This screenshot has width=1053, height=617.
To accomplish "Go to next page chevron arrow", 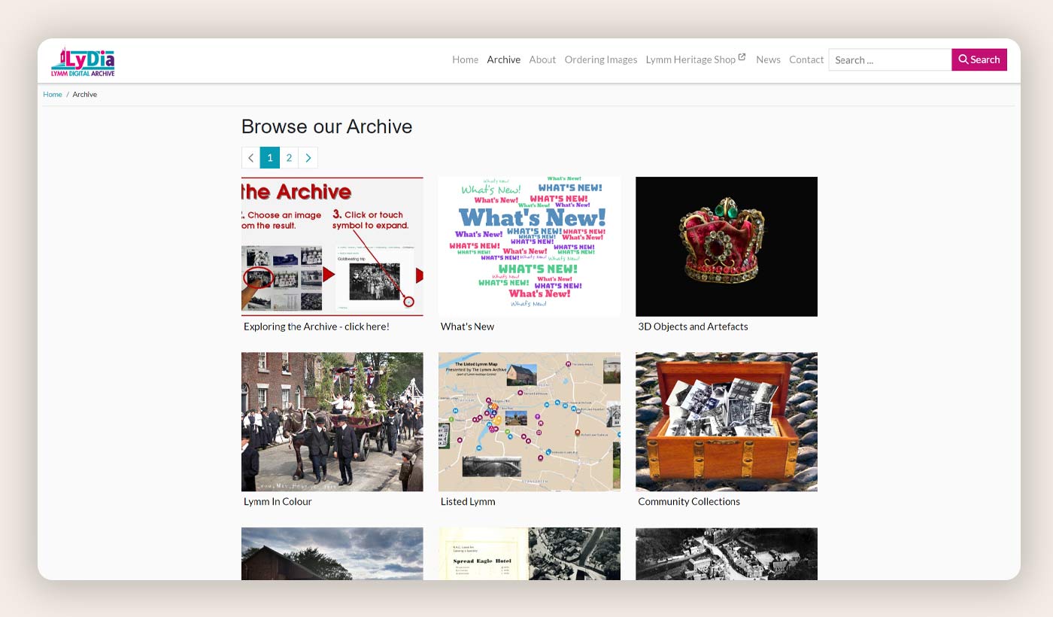I will pos(308,157).
